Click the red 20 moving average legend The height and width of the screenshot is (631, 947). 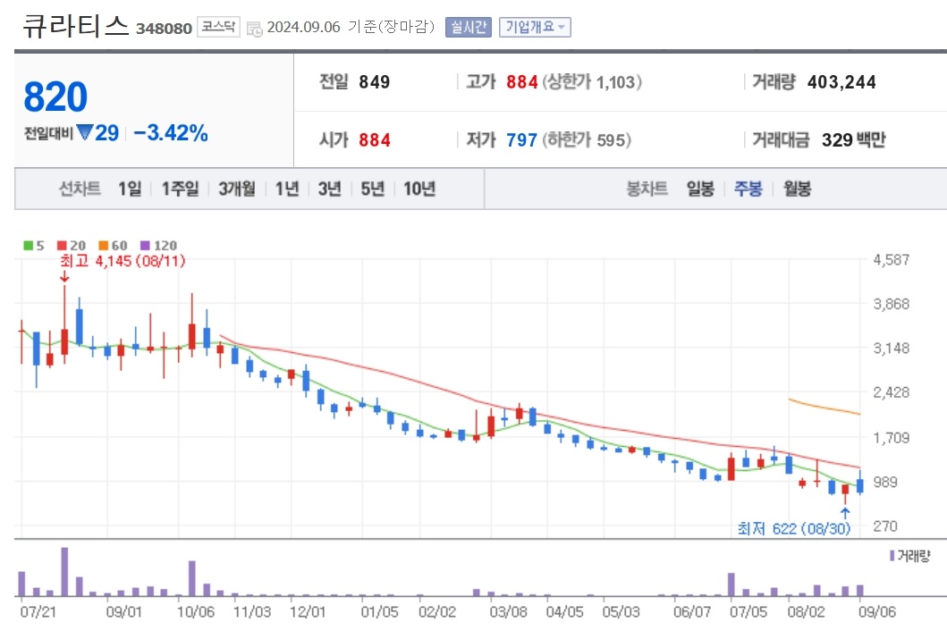click(72, 245)
